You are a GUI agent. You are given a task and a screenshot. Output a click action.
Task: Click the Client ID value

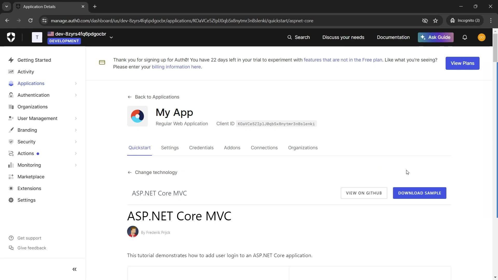tap(276, 124)
